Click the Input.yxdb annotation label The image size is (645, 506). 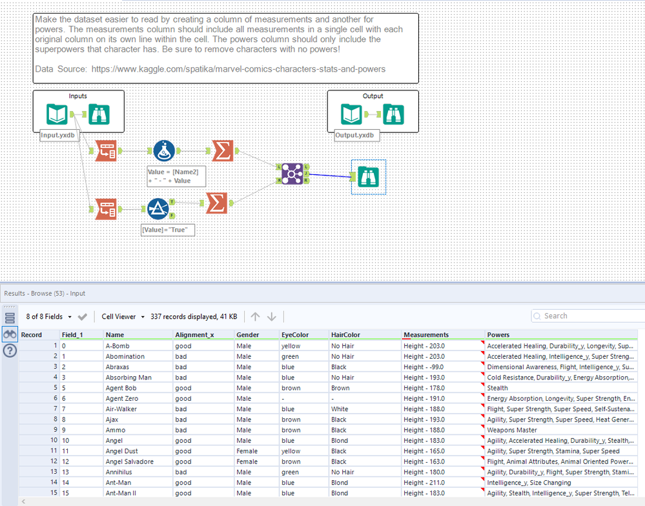click(x=59, y=136)
